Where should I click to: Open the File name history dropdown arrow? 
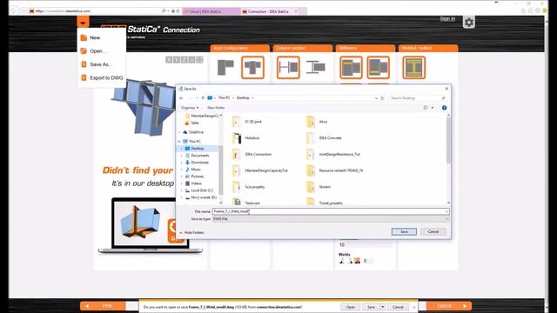tap(446, 211)
